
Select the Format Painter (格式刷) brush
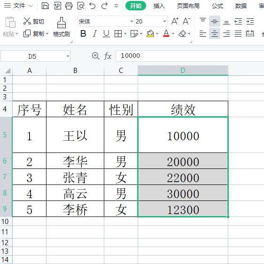pos(61,27)
